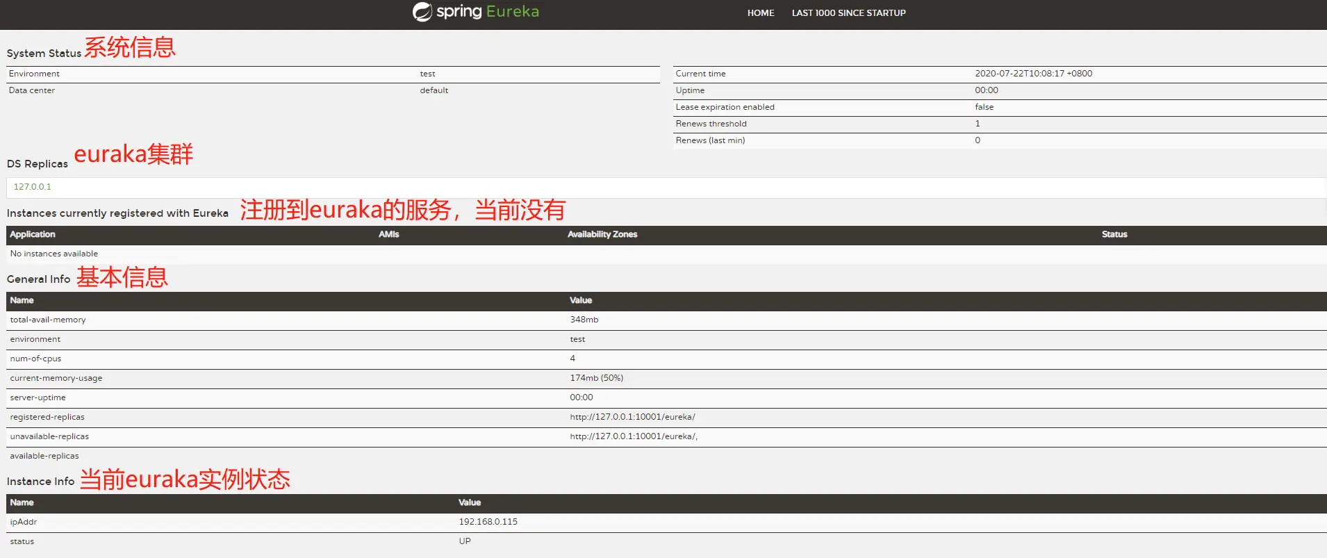Click the Current time label

click(700, 74)
